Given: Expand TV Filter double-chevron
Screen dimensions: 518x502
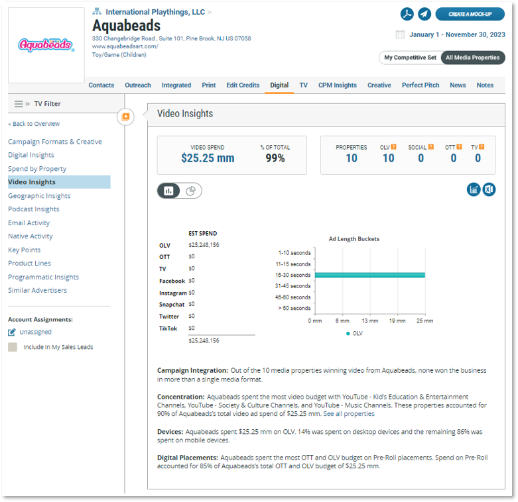Looking at the screenshot, I should (x=27, y=104).
